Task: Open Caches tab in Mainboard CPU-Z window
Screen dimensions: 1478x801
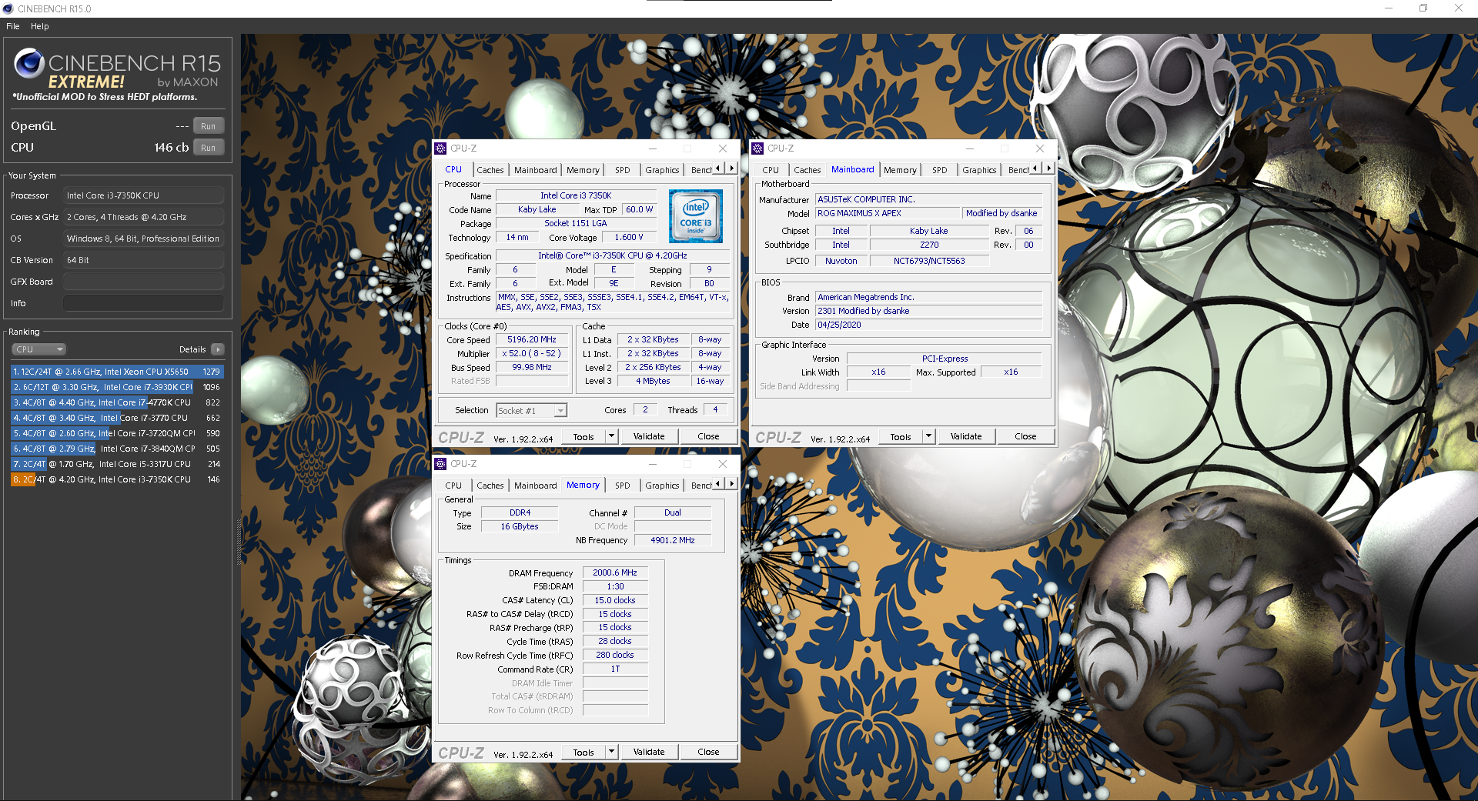Action: 808,170
